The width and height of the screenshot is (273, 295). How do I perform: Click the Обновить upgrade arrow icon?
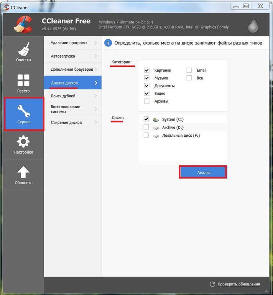click(x=23, y=172)
